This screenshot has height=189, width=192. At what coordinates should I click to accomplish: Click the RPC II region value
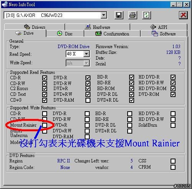[x=64, y=161]
